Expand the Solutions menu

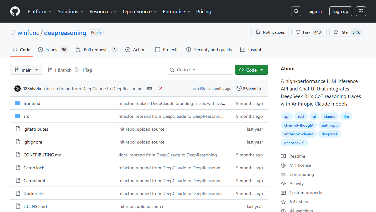[70, 11]
